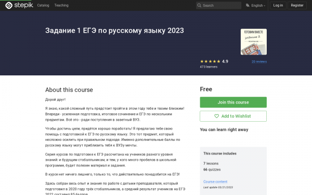Click the 'About this course' heading

click(69, 90)
